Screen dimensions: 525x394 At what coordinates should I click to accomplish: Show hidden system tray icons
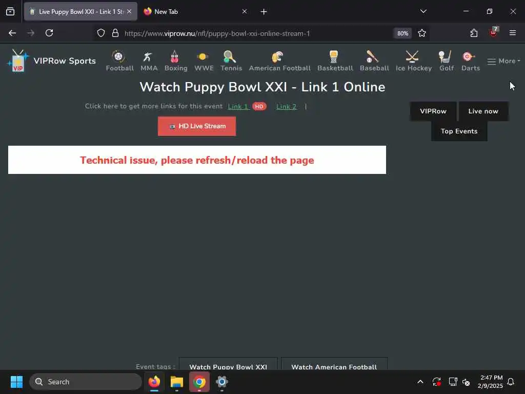click(x=420, y=382)
